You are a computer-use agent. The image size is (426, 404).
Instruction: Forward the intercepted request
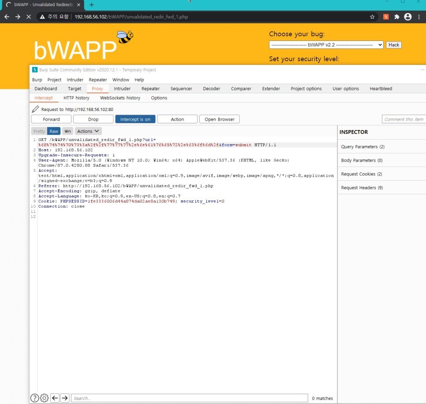tap(51, 119)
